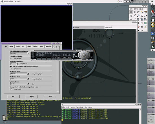Toggle the osd_enabled checkbox
This screenshot has height=124, width=155.
pyautogui.click(x=11, y=59)
